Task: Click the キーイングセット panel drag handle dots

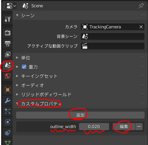Action: click(x=143, y=76)
